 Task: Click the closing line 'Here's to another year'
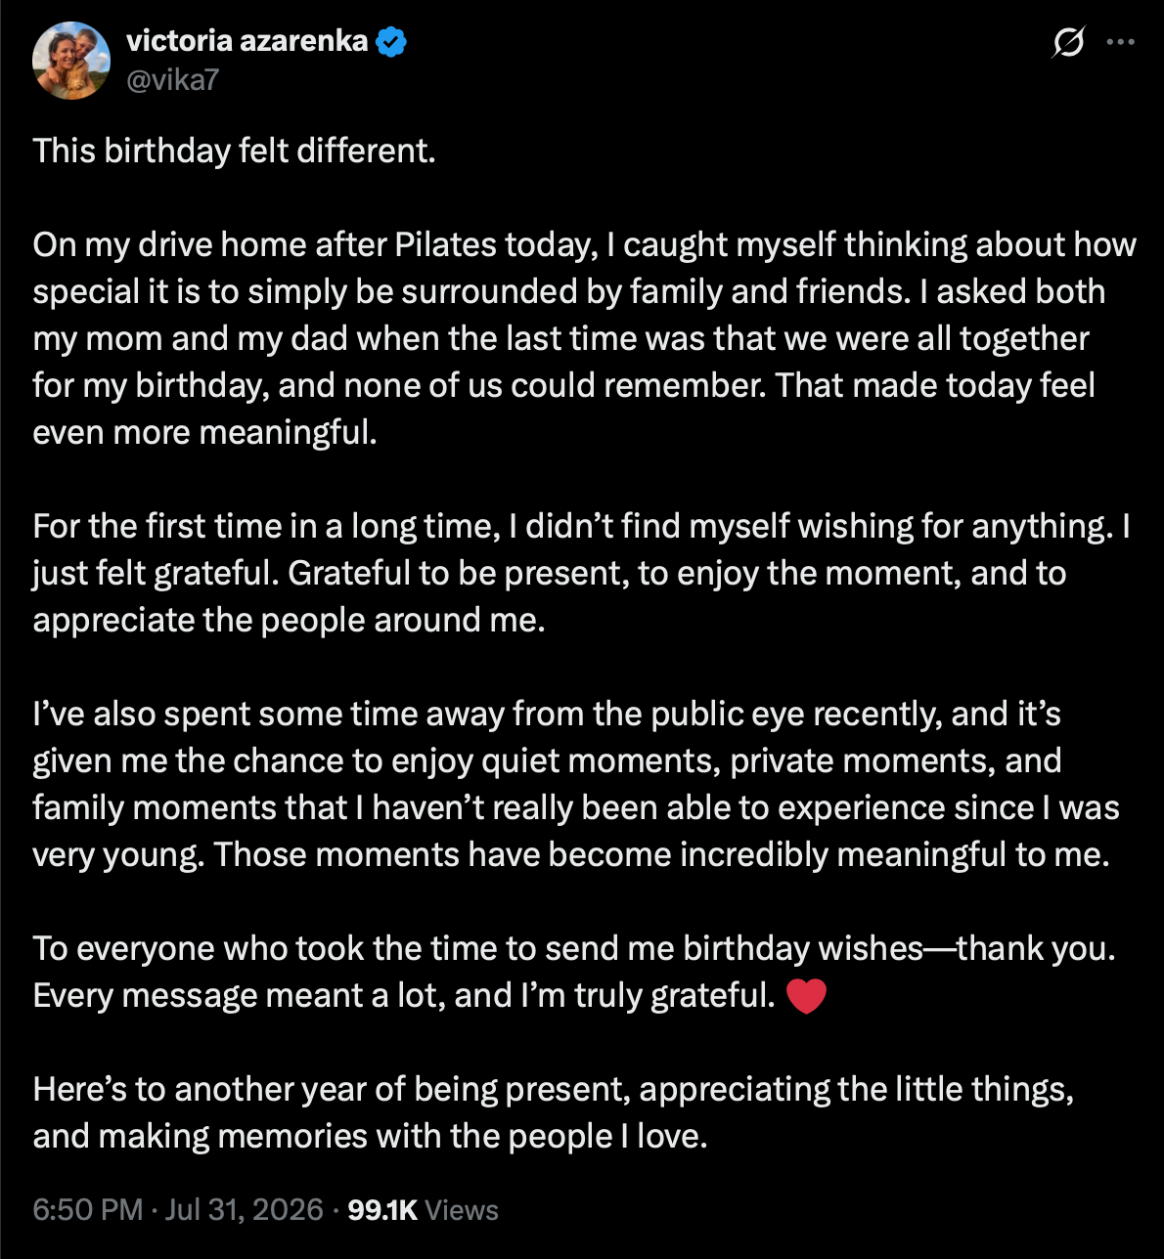pyautogui.click(x=554, y=1112)
